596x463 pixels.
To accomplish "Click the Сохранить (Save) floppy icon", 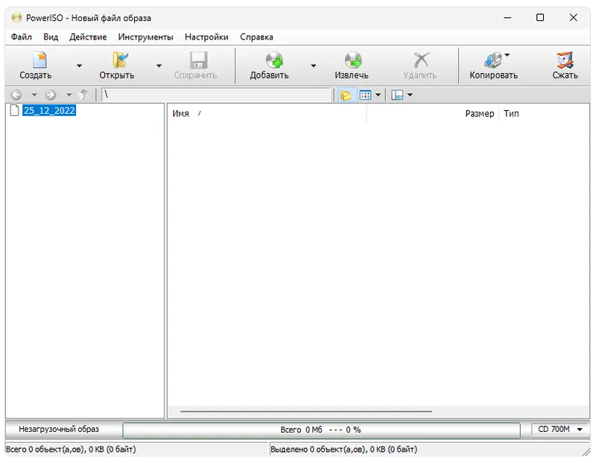I will click(x=198, y=60).
